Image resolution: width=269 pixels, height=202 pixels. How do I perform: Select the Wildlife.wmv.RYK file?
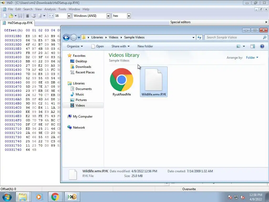coord(154,82)
